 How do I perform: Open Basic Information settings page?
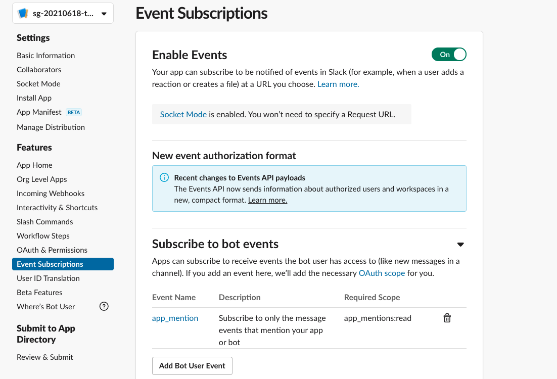46,56
